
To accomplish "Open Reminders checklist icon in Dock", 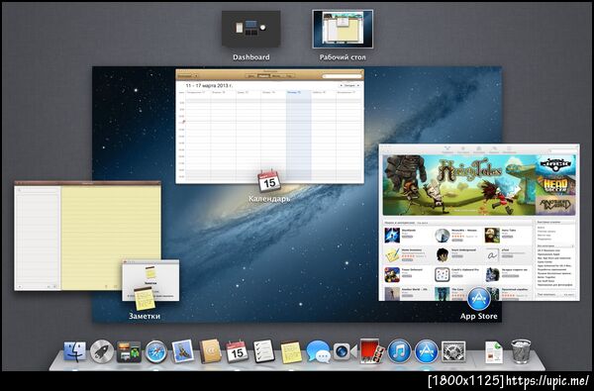I will coord(264,351).
